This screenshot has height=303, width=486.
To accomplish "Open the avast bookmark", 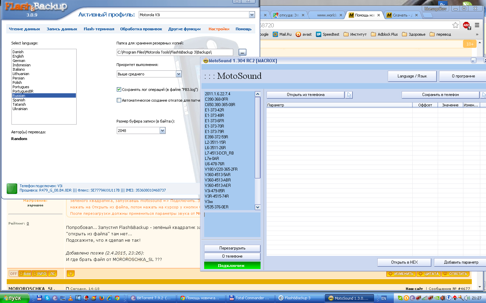I will 304,34.
